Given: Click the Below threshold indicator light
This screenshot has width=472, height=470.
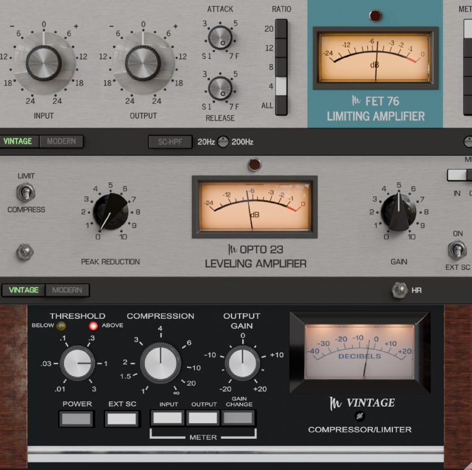Looking at the screenshot, I should [x=61, y=326].
